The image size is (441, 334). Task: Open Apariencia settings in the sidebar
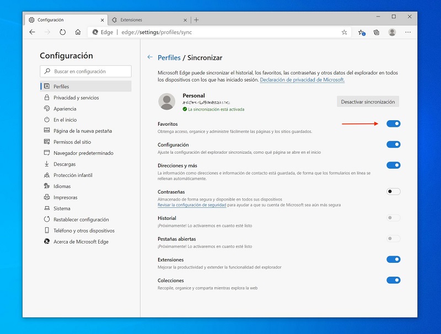(x=85, y=109)
